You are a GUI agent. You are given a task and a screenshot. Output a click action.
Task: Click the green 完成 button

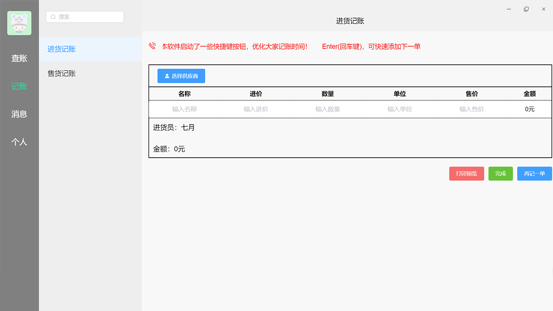500,173
